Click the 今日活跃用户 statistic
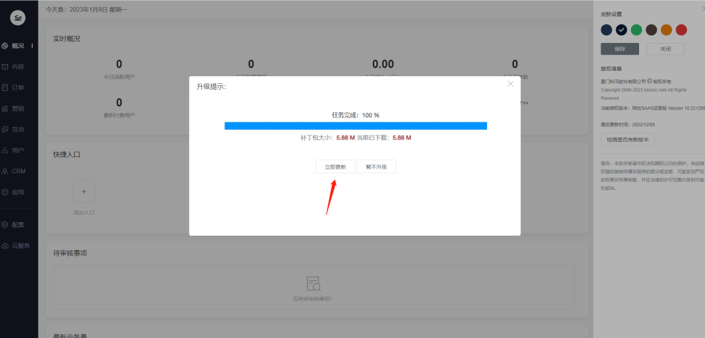Screen dimensions: 705x338 (x=119, y=70)
